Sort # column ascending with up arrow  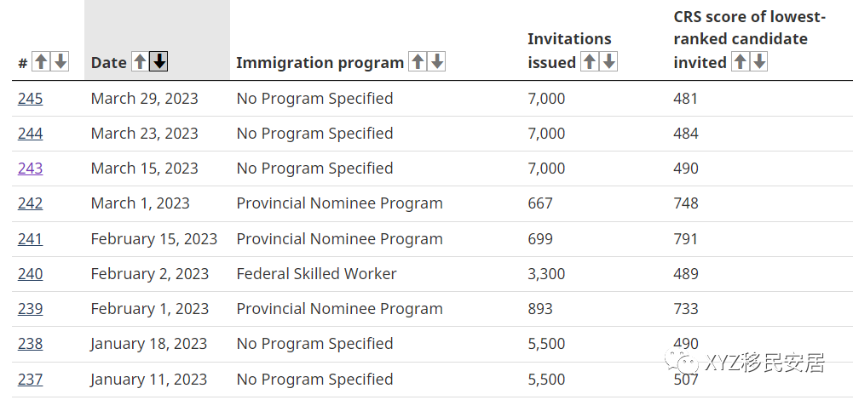tap(41, 62)
